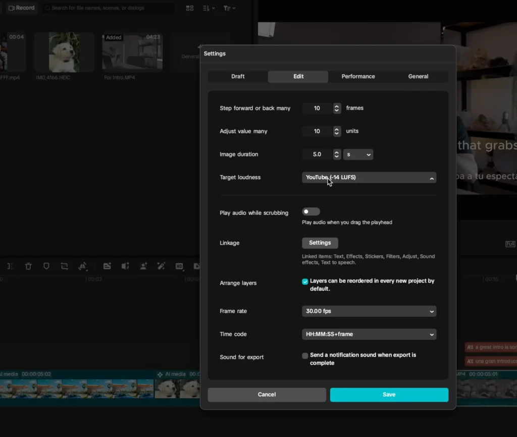Image resolution: width=517 pixels, height=437 pixels.
Task: Open the Target loudness dropdown
Action: pyautogui.click(x=369, y=178)
